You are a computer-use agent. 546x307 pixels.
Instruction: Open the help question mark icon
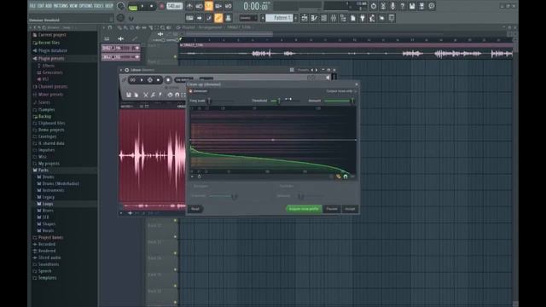click(403, 6)
